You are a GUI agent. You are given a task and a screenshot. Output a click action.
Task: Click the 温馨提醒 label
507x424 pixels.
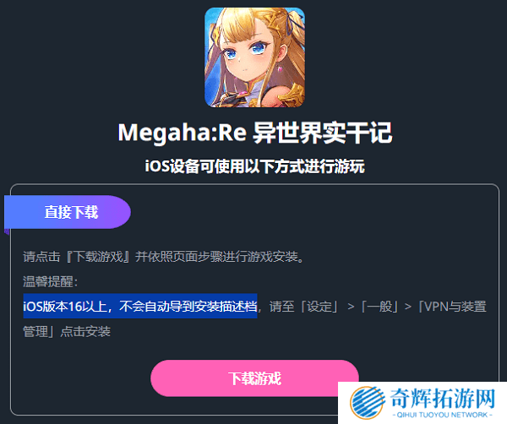50,281
